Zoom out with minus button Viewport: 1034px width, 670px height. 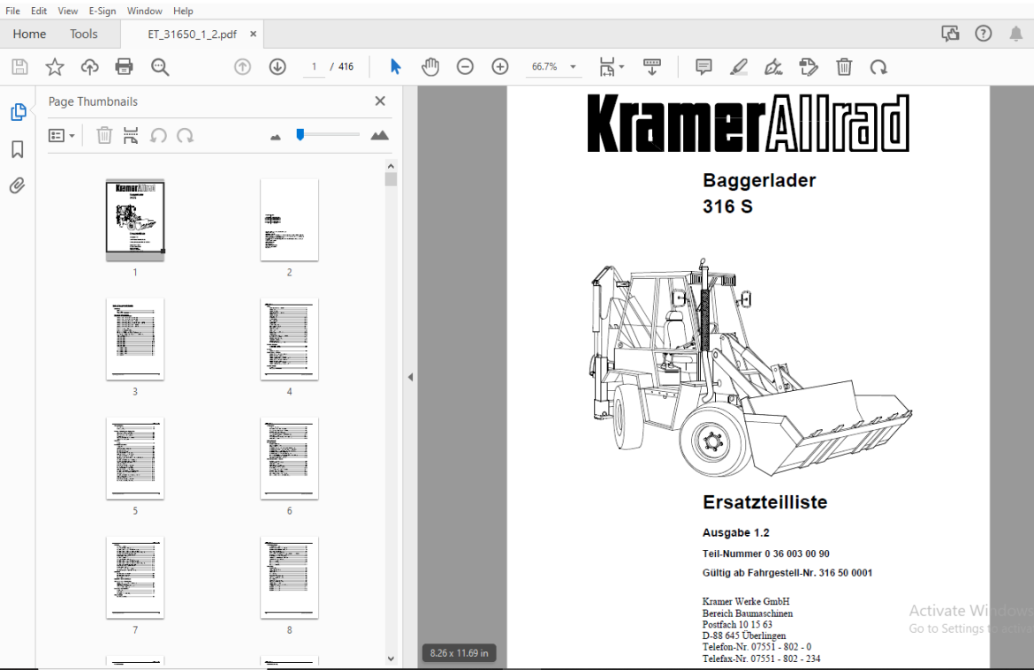click(466, 66)
